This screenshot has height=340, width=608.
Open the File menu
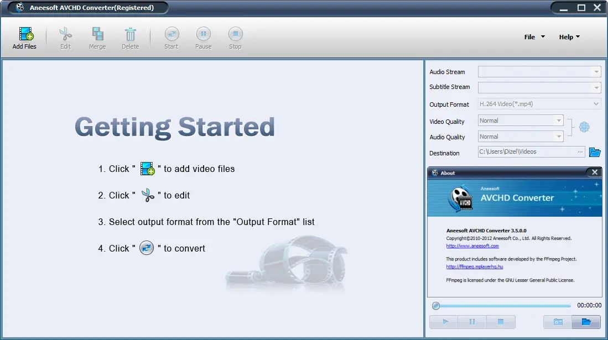534,37
